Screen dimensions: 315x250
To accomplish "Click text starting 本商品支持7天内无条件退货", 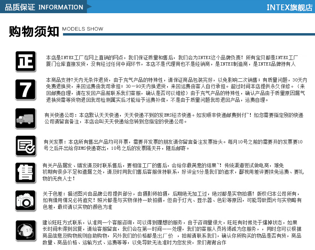I will (x=176, y=90).
